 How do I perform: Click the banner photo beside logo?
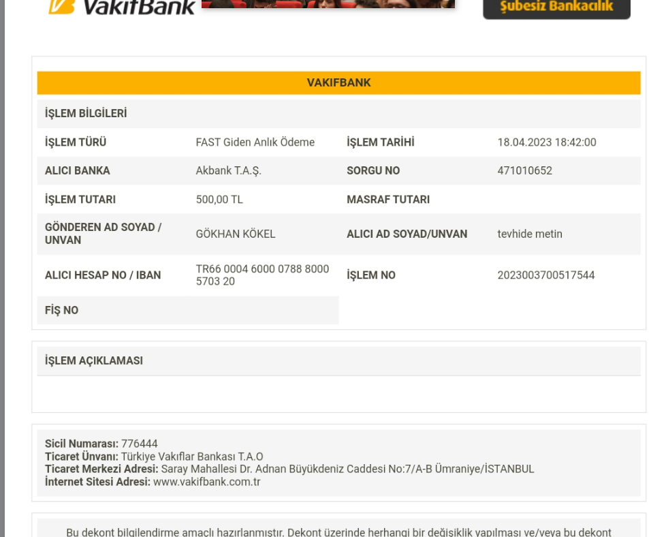(x=328, y=4)
